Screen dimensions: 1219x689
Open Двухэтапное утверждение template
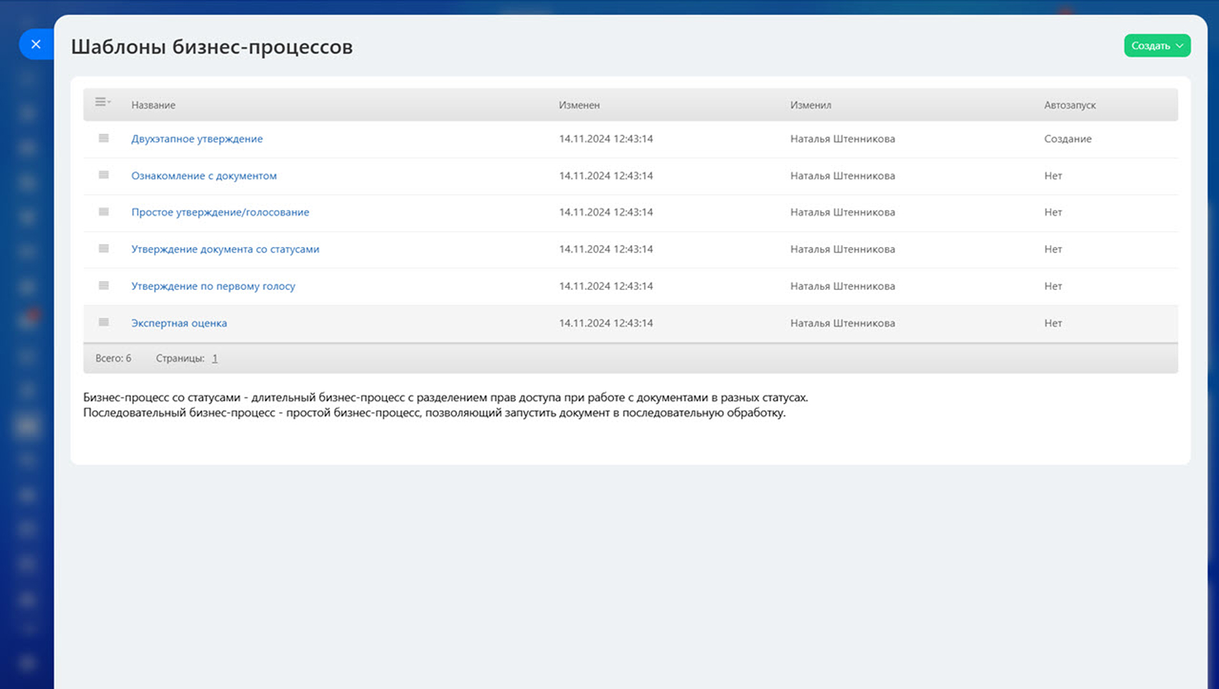click(197, 139)
